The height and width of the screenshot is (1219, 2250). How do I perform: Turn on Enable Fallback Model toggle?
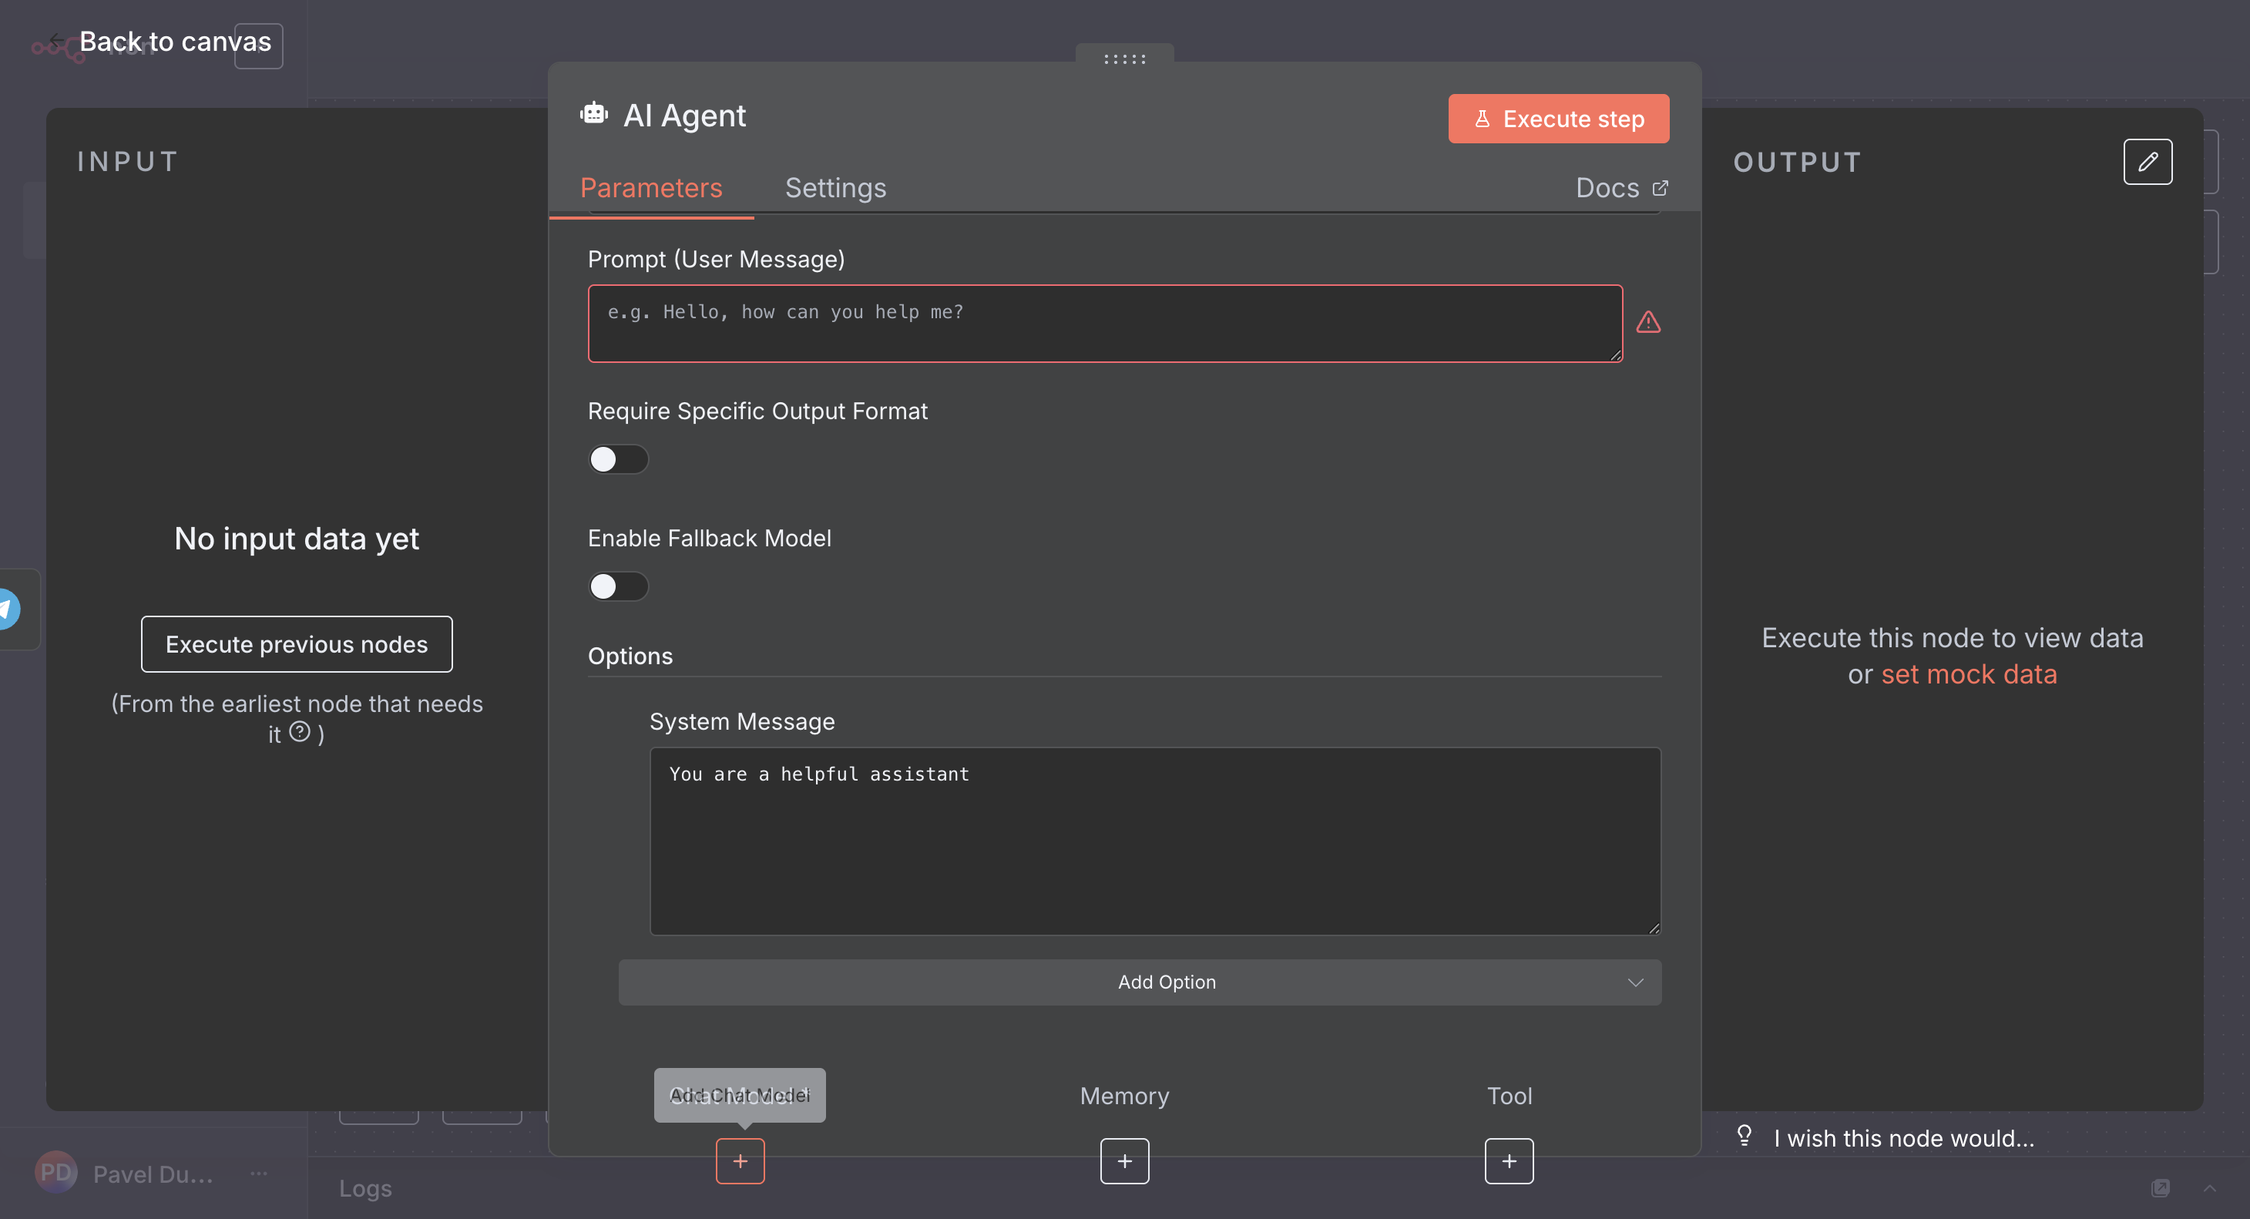point(619,586)
